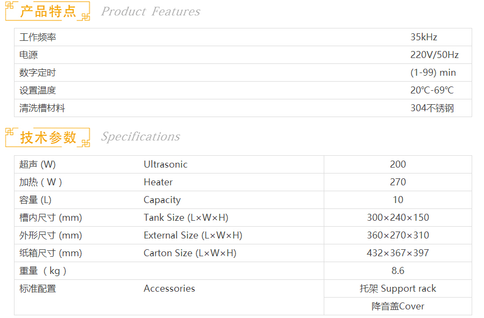484x318 pixels.
Task: Click the 20℃-69℃ temperature range
Action: [432, 90]
